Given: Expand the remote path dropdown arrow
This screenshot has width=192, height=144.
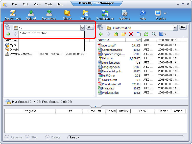Looking at the screenshot, I should tap(83, 28).
